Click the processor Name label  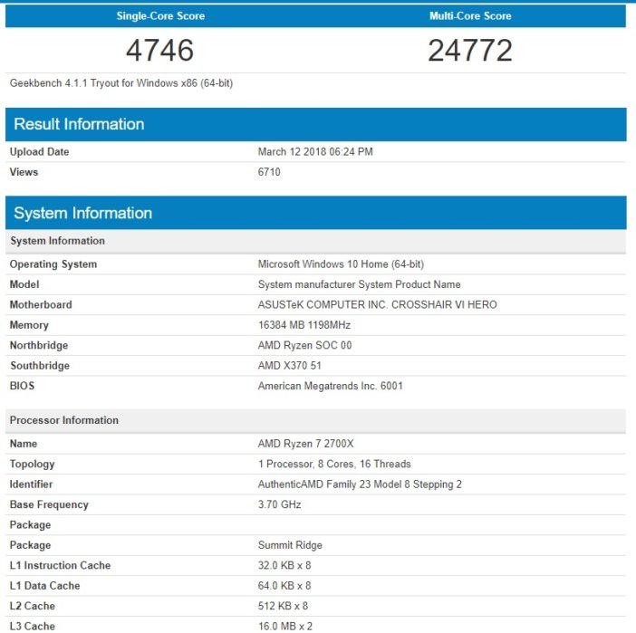[x=24, y=444]
